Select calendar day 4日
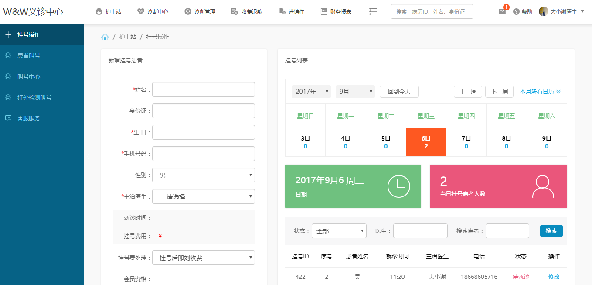592x285 pixels. coord(346,142)
